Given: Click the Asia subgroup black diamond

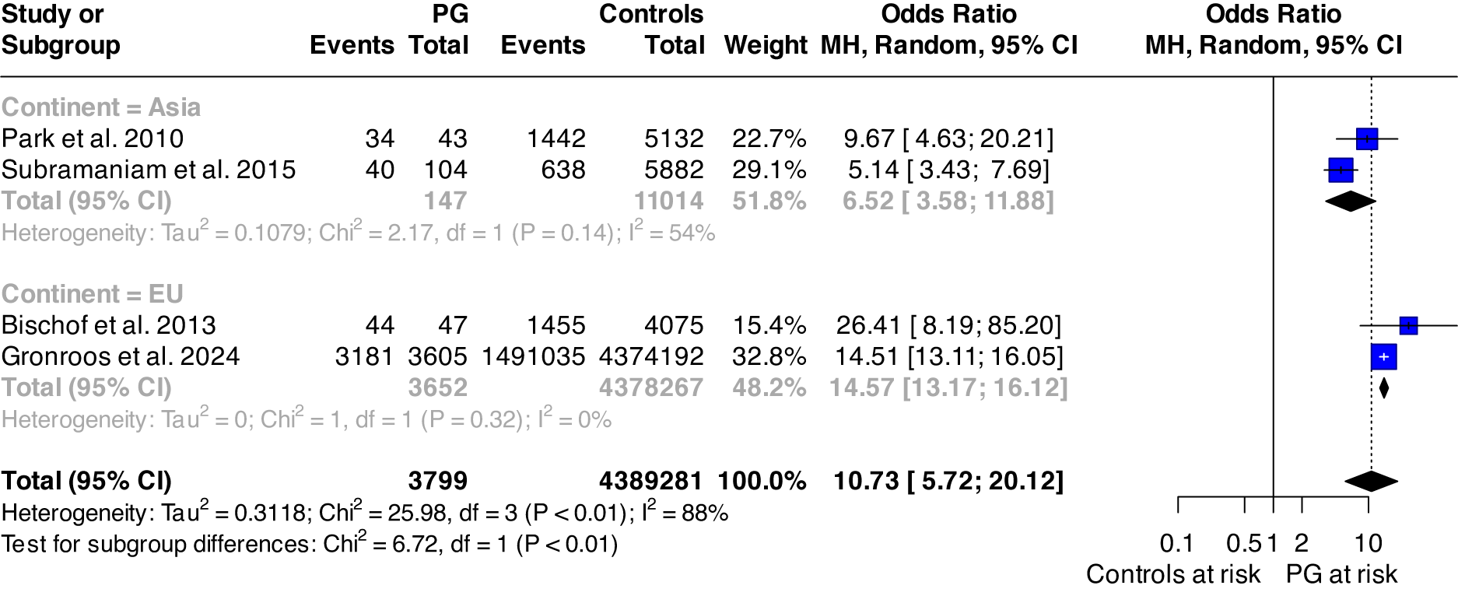Looking at the screenshot, I should click(x=1350, y=201).
